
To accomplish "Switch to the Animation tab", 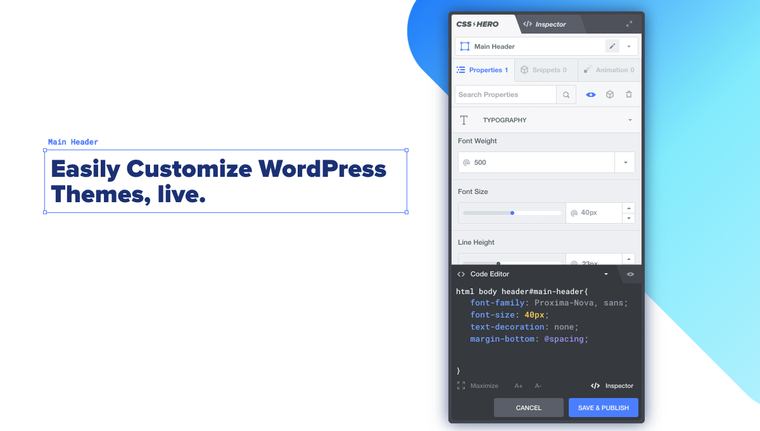I will 609,70.
